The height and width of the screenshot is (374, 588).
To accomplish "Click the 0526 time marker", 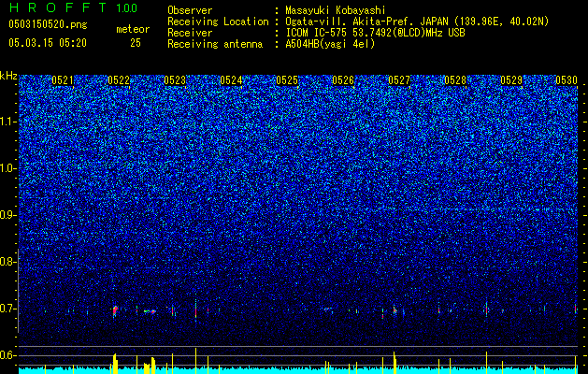I will pyautogui.click(x=343, y=80).
